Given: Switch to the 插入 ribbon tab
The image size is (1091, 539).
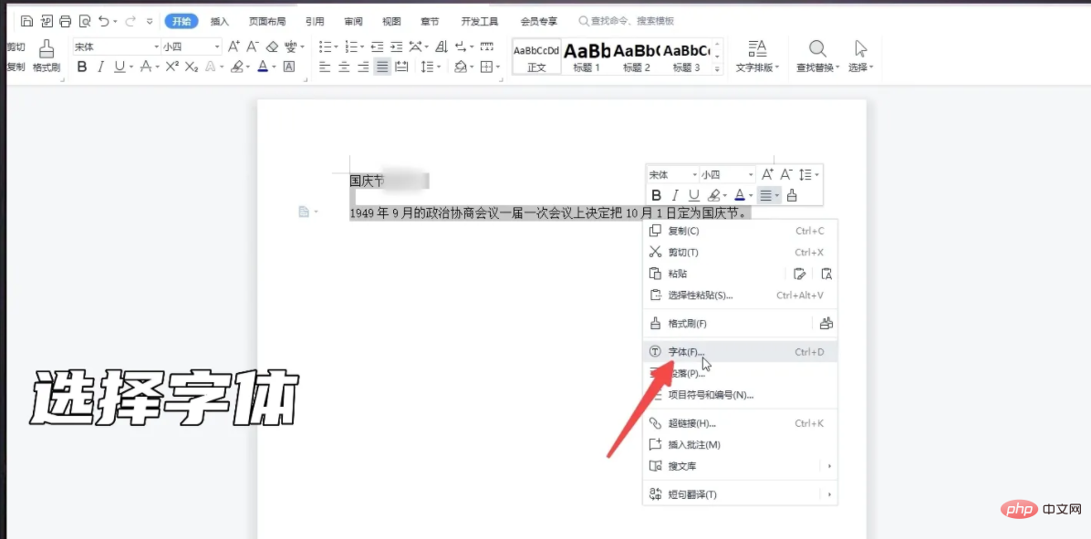Looking at the screenshot, I should (x=218, y=20).
